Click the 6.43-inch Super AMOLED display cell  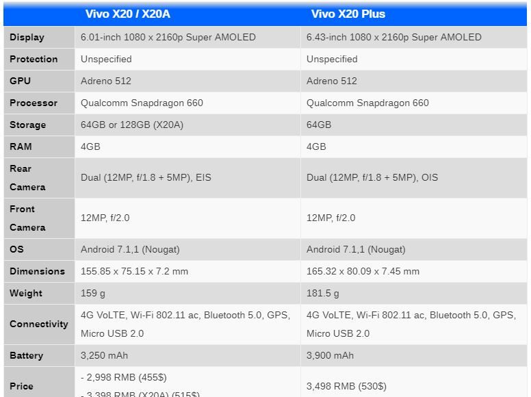394,38
